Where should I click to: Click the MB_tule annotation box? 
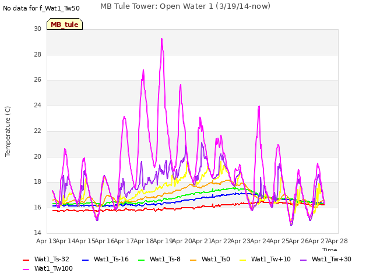click(x=65, y=24)
